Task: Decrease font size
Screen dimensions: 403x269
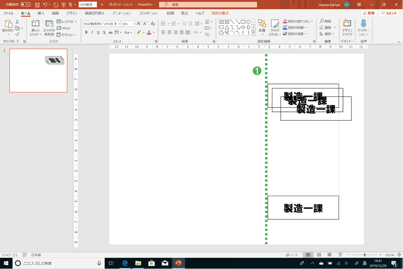Action: point(145,24)
